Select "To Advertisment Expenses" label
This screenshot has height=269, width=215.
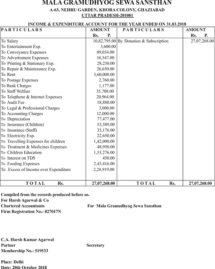point(25,58)
